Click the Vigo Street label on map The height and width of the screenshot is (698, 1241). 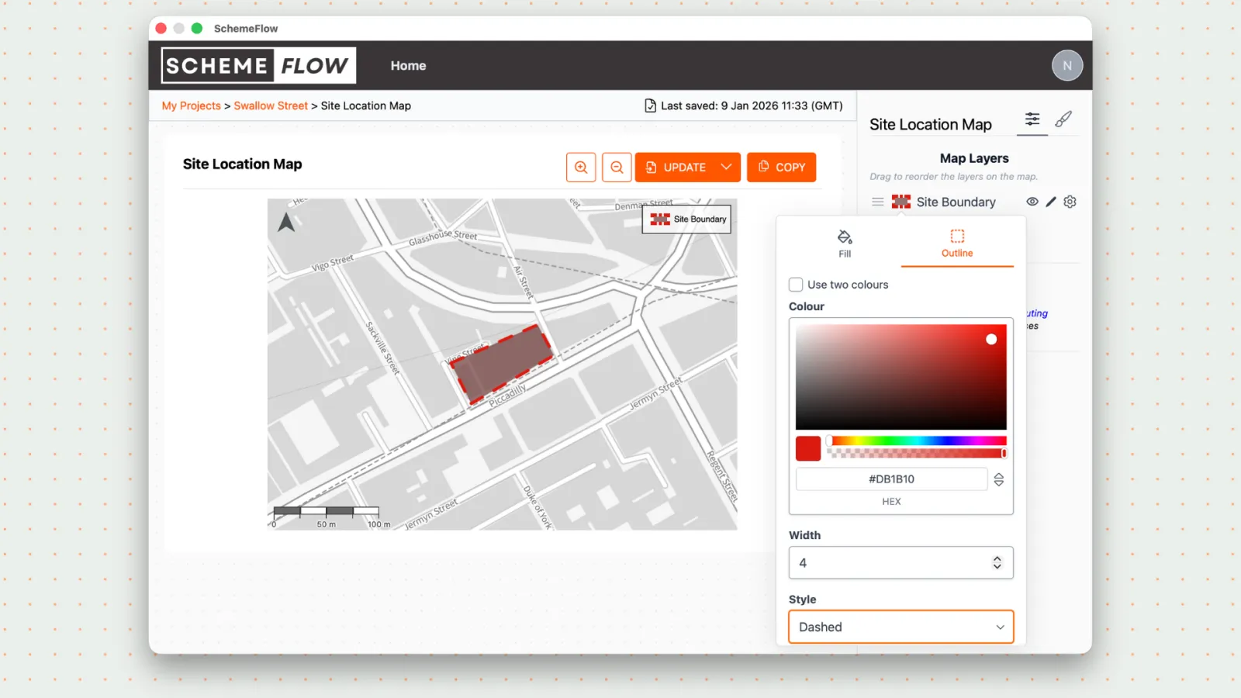coord(333,263)
